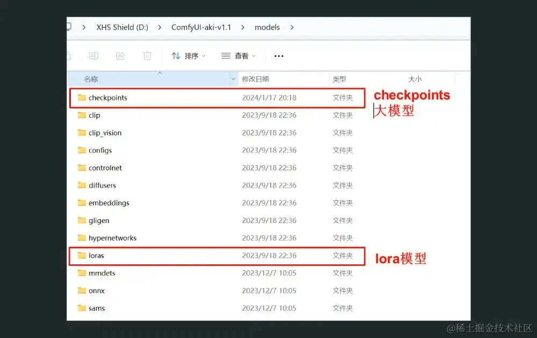Click the Delete trash can icon
This screenshot has height=338, width=537.
coord(147,56)
